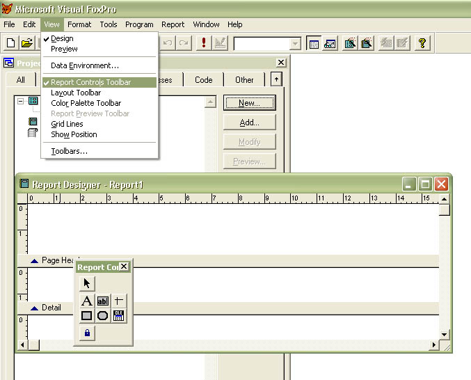The height and width of the screenshot is (380, 471).
Task: Select the Rounded Rectangle tool
Action: coord(103,316)
